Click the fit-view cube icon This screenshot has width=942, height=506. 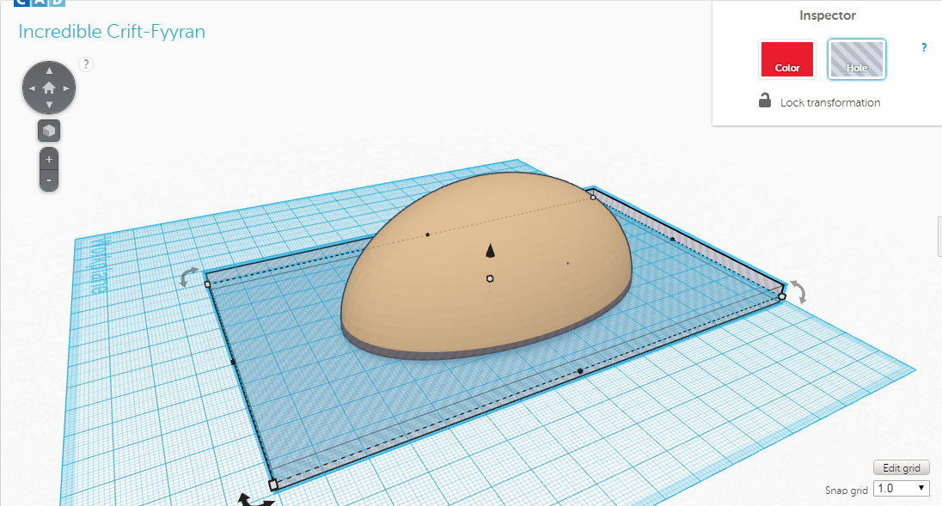pyautogui.click(x=49, y=131)
